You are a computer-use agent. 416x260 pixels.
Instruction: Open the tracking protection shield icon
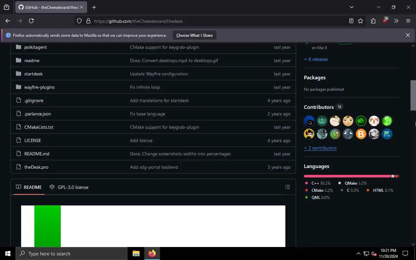click(x=79, y=21)
